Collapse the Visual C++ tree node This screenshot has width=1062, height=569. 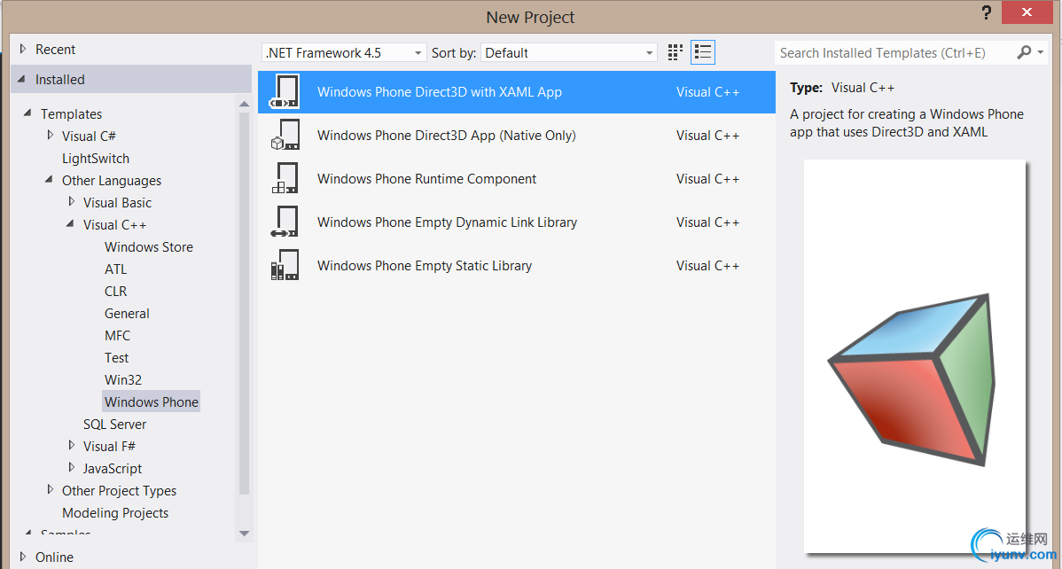(71, 224)
